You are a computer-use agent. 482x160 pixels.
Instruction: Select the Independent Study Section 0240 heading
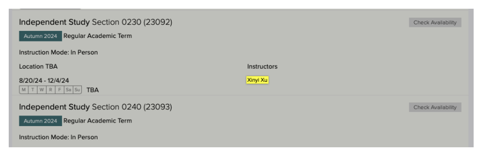95,107
